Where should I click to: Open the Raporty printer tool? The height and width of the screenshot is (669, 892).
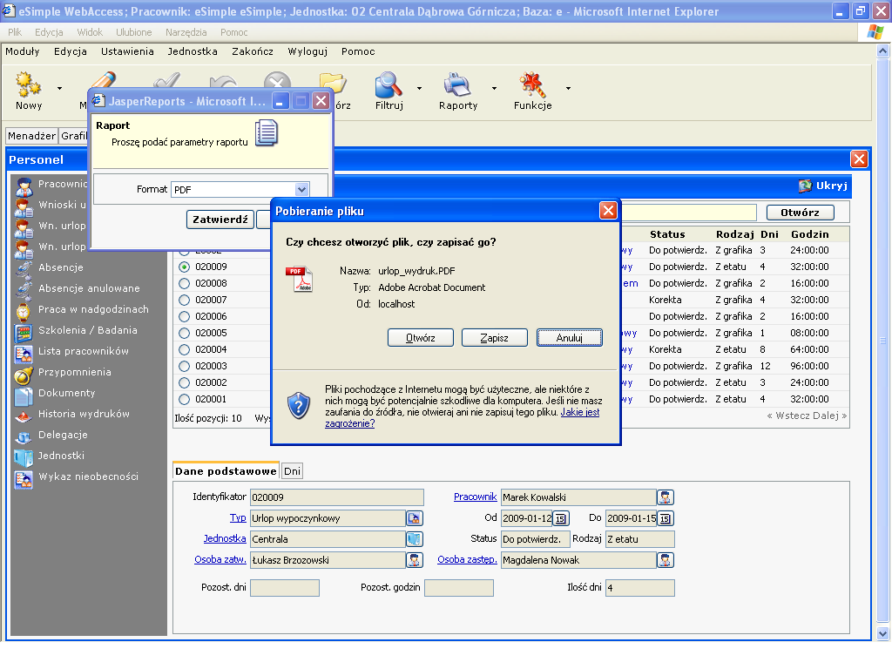click(x=457, y=84)
